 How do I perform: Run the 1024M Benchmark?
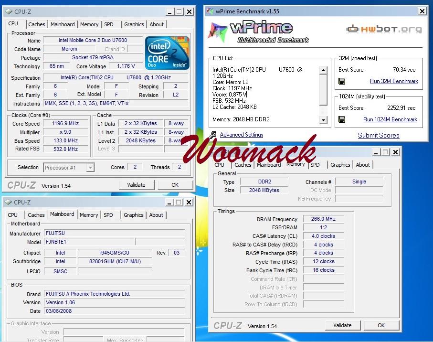[390, 119]
